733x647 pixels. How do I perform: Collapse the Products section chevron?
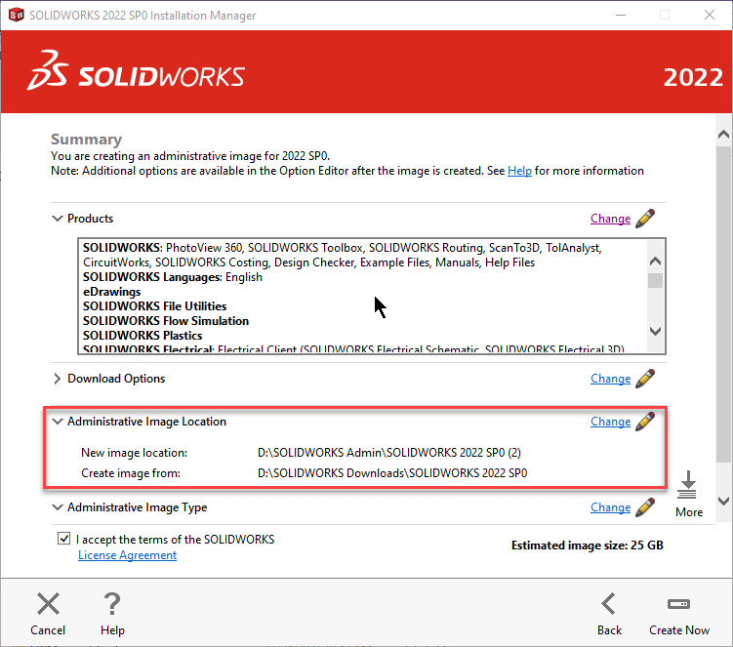(57, 219)
